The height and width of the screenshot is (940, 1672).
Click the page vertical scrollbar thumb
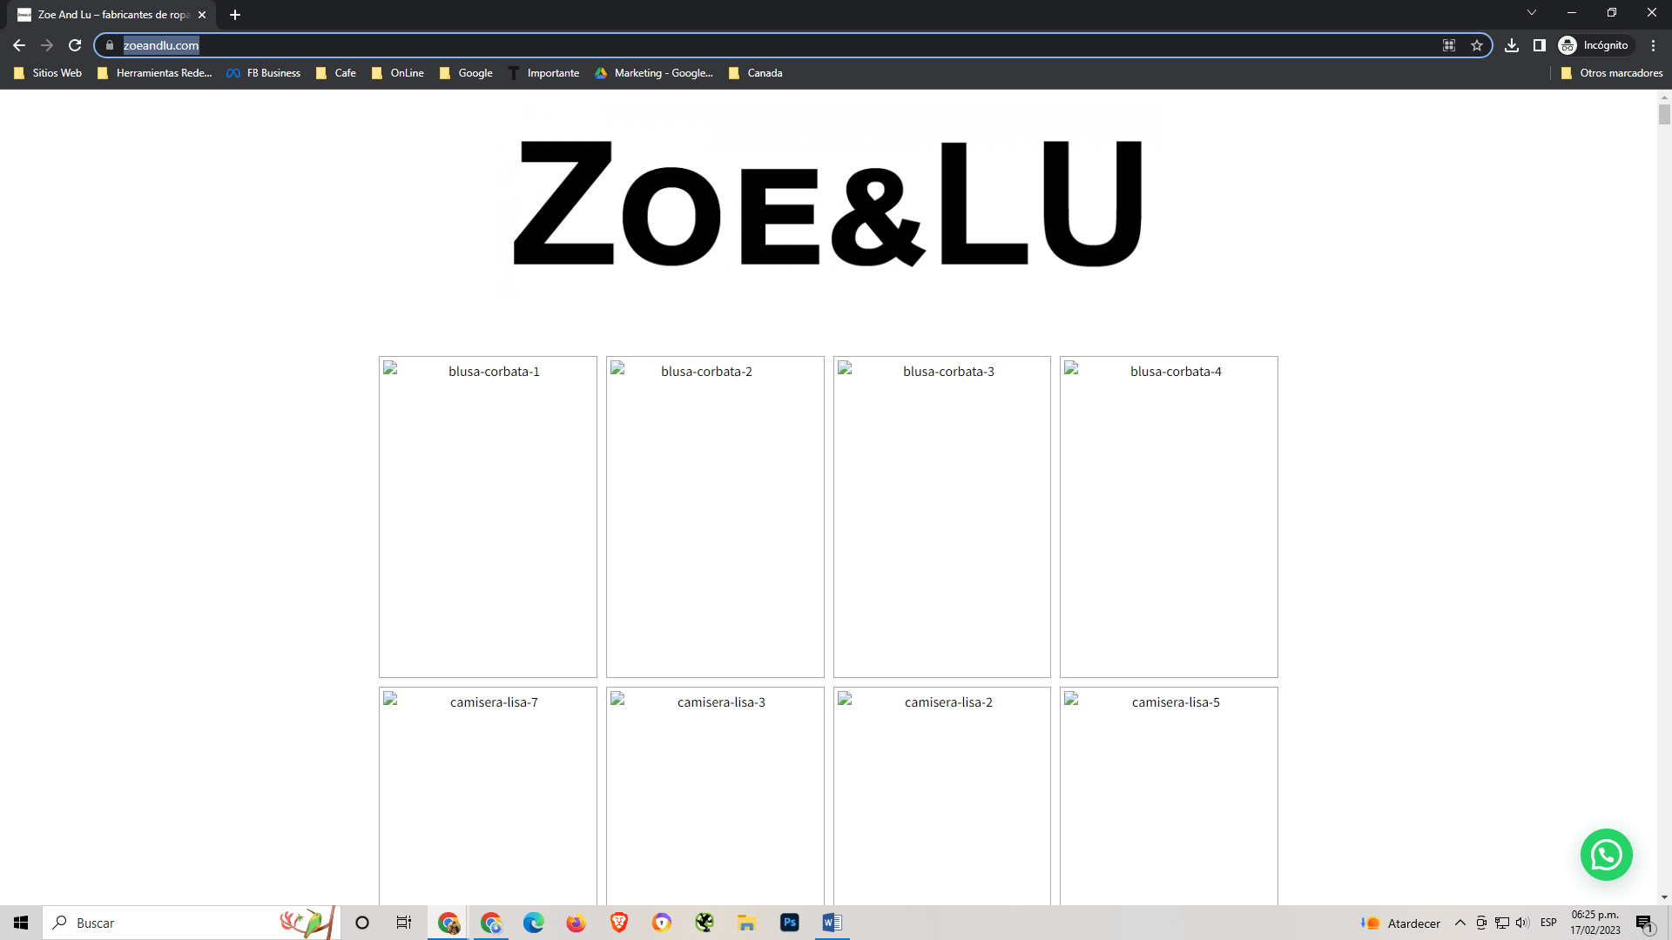click(1664, 114)
